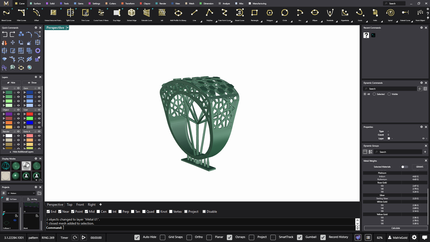Image resolution: width=430 pixels, height=242 pixels.
Task: Click the Hide layers button
Action: [x=11, y=83]
